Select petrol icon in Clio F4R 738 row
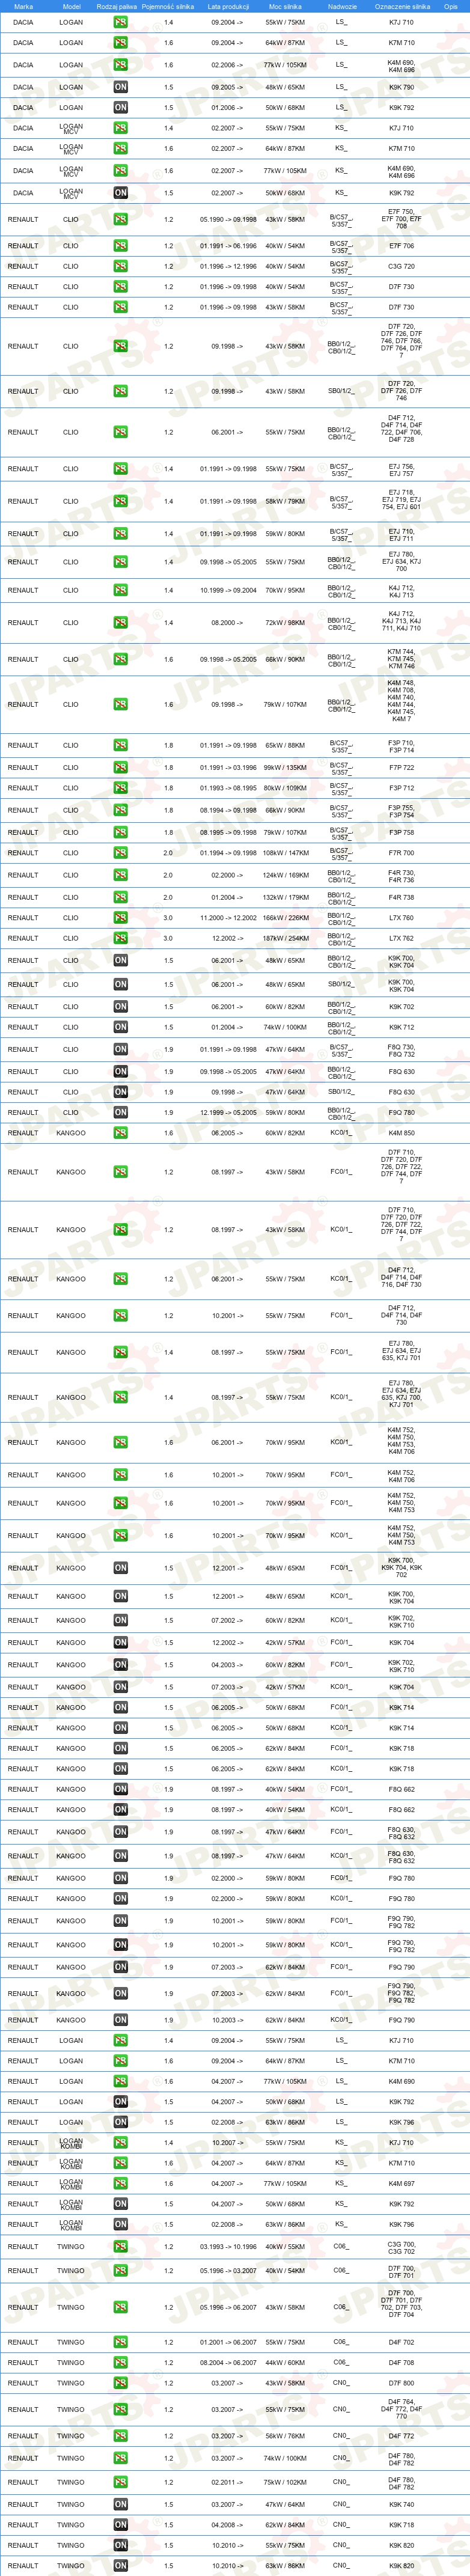The width and height of the screenshot is (470, 2576). (120, 897)
